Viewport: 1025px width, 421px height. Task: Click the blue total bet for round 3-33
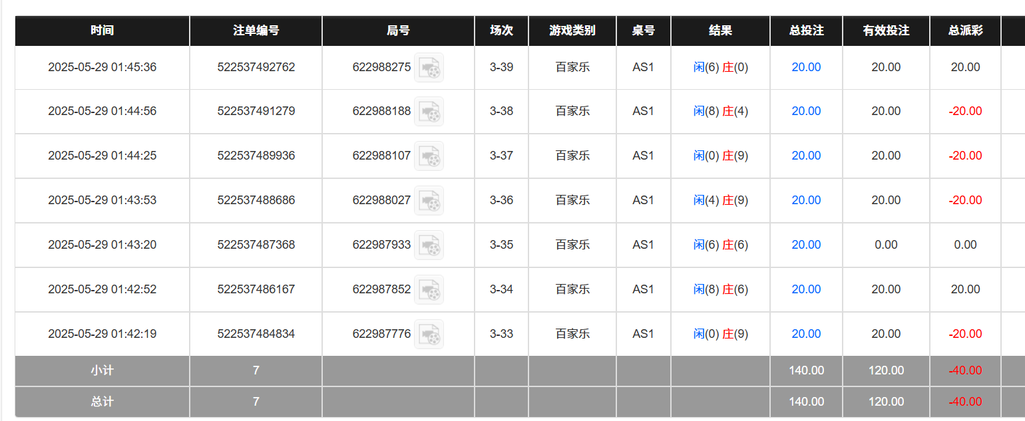coord(805,334)
